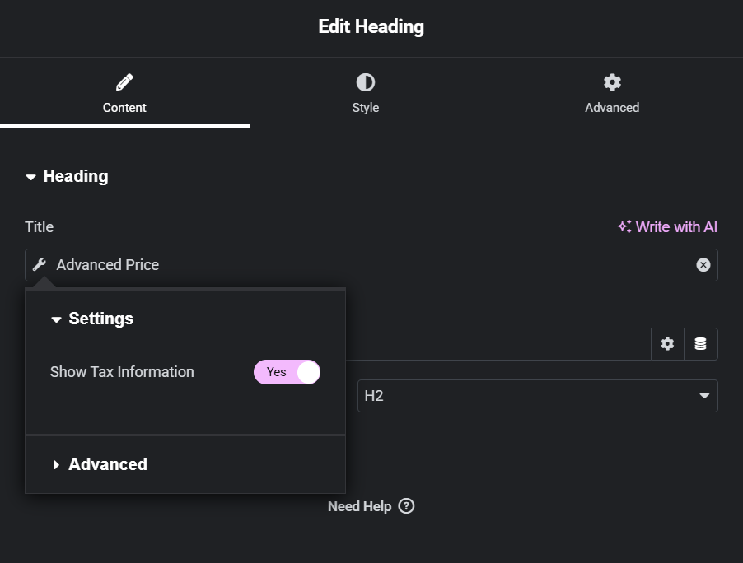Image resolution: width=743 pixels, height=563 pixels.
Task: Open dynamic tags via the database icon
Action: pyautogui.click(x=700, y=344)
